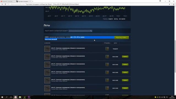Viewport: 176px width, 99px height.
Task: Click seller avatar of fifth $0.53 listing
Action: coord(107,88)
